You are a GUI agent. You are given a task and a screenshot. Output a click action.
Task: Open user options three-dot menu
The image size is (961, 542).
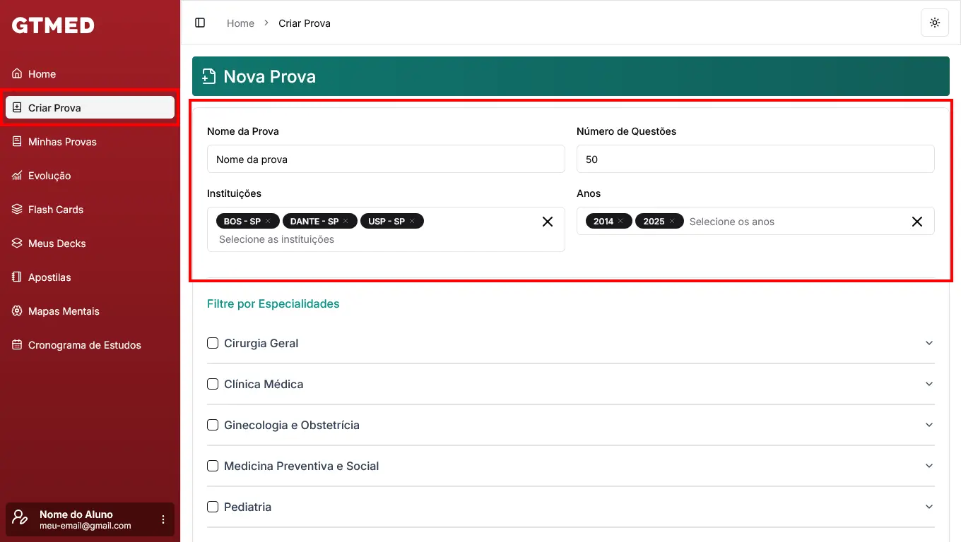[x=163, y=519]
